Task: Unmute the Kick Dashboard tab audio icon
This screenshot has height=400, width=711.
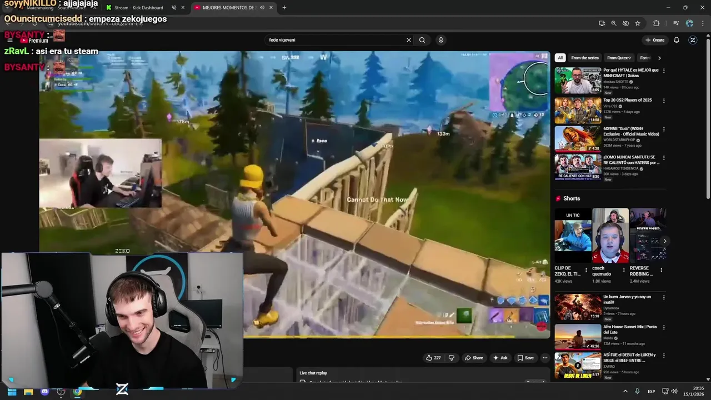Action: pos(174,8)
